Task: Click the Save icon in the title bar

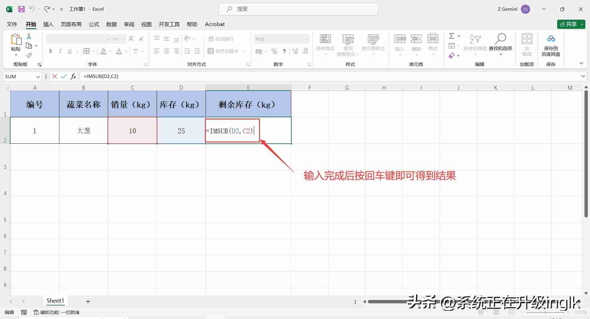Action: pos(21,9)
